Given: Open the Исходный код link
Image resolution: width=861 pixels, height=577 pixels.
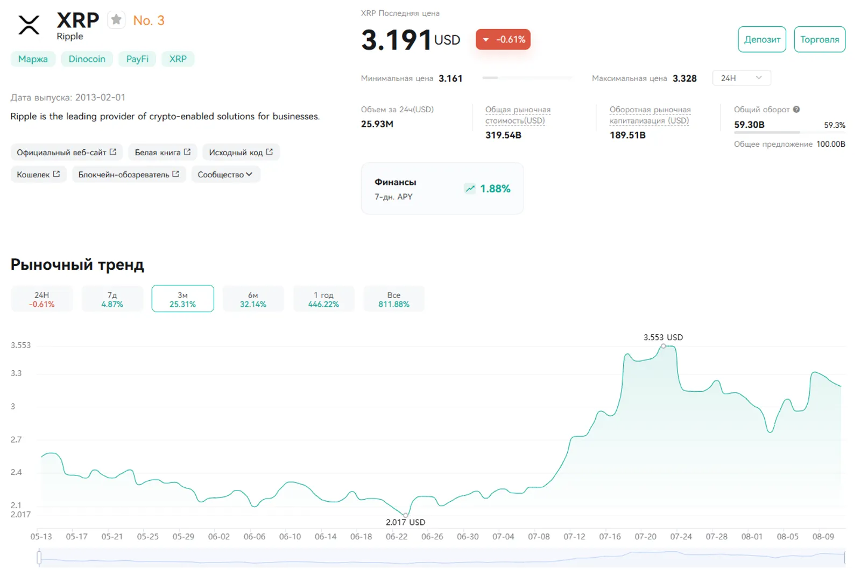Looking at the screenshot, I should (x=241, y=153).
